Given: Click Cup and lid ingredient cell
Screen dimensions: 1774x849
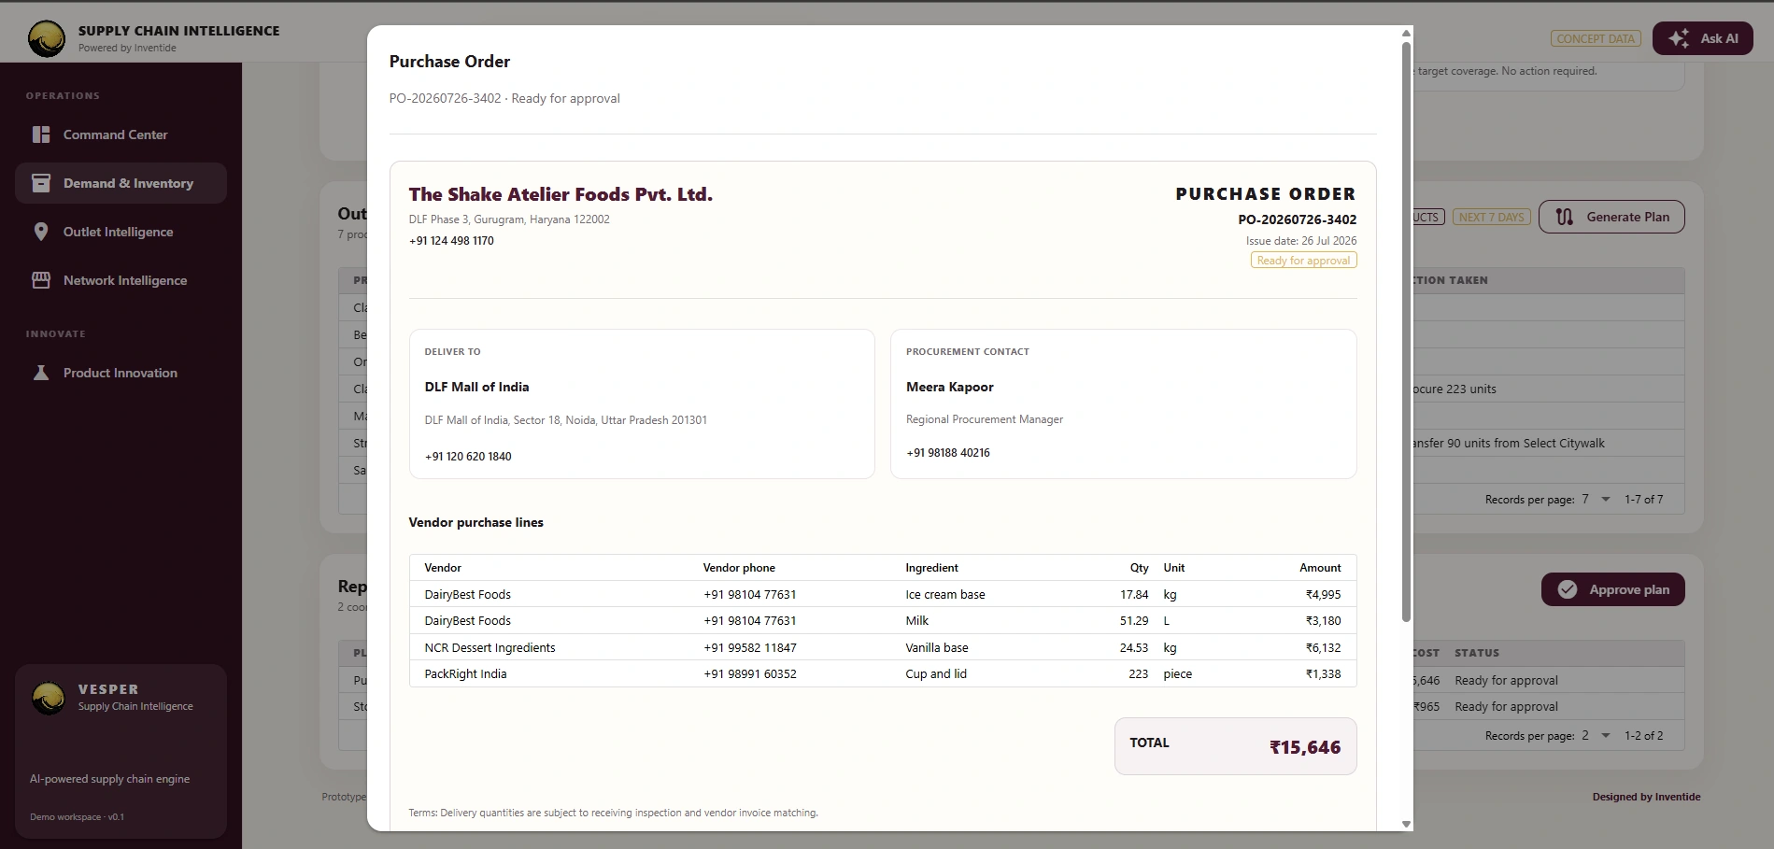Looking at the screenshot, I should pos(936,673).
